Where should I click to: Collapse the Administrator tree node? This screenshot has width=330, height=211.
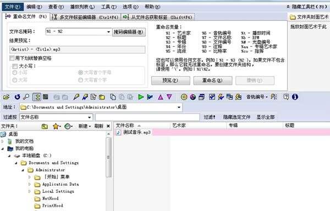tap(23, 170)
